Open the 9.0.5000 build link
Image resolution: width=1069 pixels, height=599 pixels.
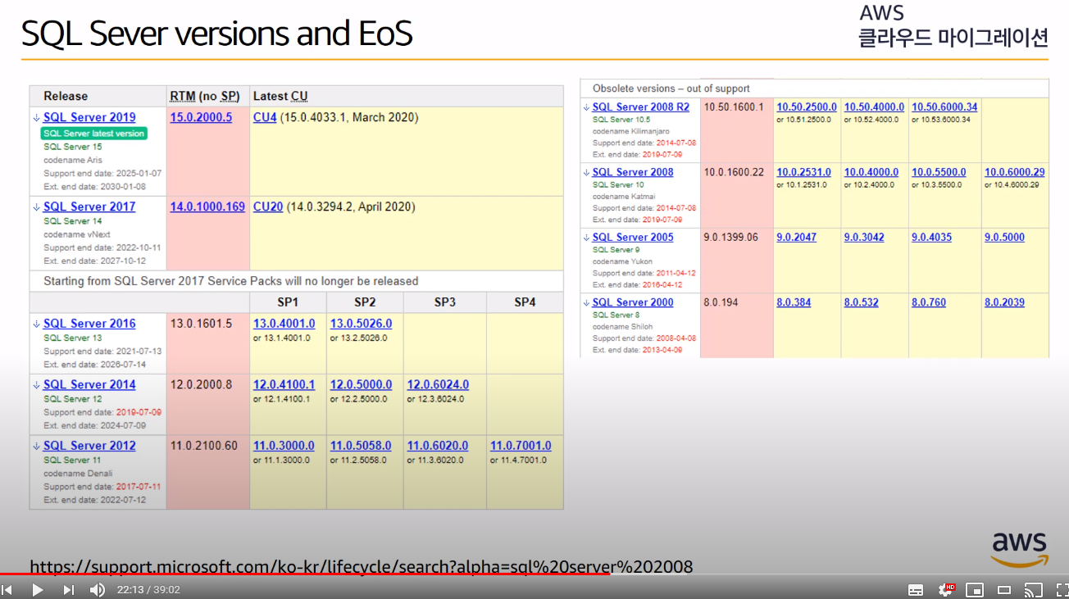pos(1004,237)
